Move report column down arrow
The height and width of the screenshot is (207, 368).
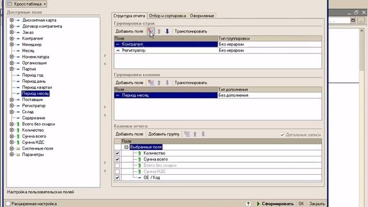[x=203, y=134]
